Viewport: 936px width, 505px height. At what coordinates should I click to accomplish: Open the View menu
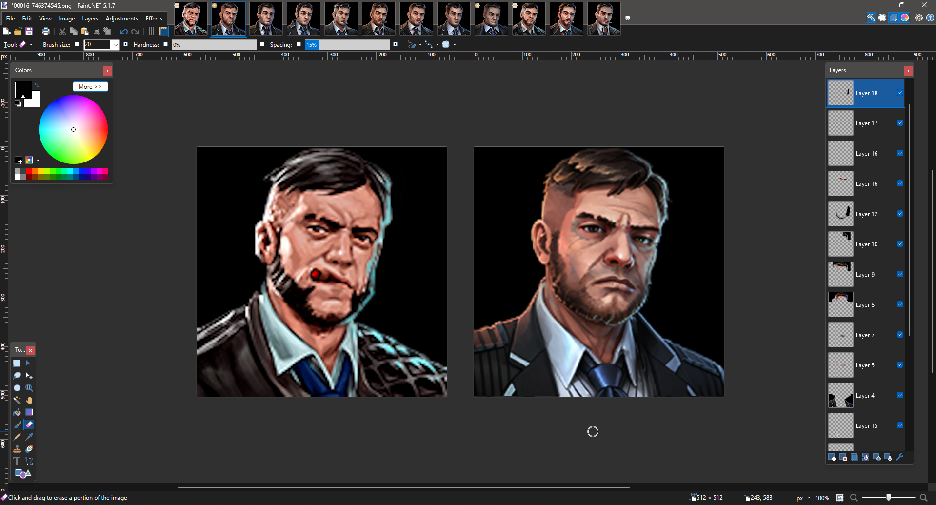45,19
